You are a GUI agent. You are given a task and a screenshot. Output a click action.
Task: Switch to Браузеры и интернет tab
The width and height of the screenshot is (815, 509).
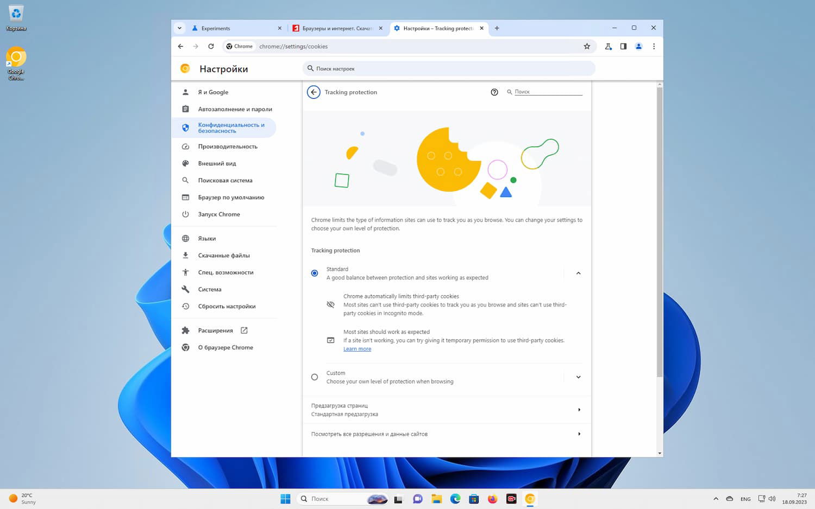pyautogui.click(x=337, y=28)
